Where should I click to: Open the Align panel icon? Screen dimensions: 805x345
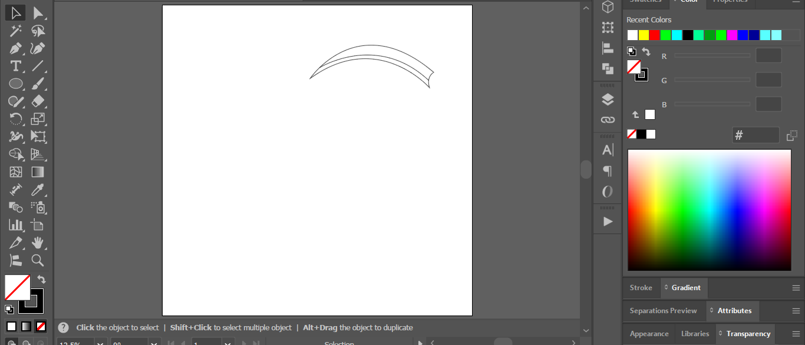(x=608, y=48)
